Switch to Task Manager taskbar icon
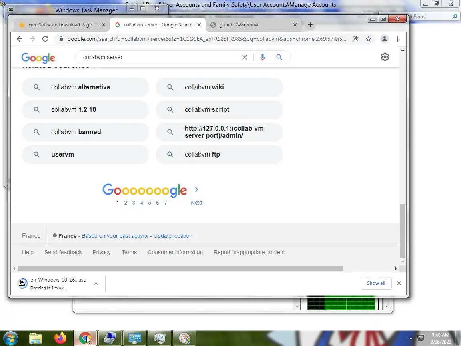This screenshot has height=346, width=461. [x=159, y=338]
